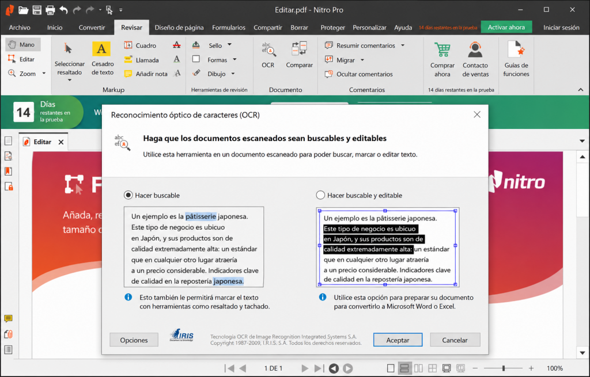Open Comparar documents tool
The height and width of the screenshot is (377, 590).
tap(299, 55)
